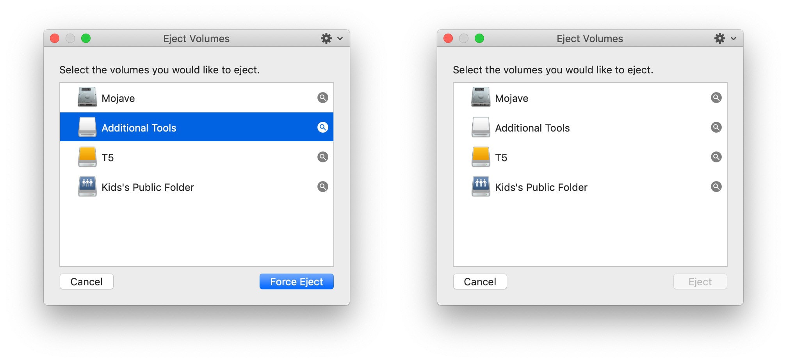Click the magnifying glass beside T5
This screenshot has width=787, height=363.
pos(322,157)
